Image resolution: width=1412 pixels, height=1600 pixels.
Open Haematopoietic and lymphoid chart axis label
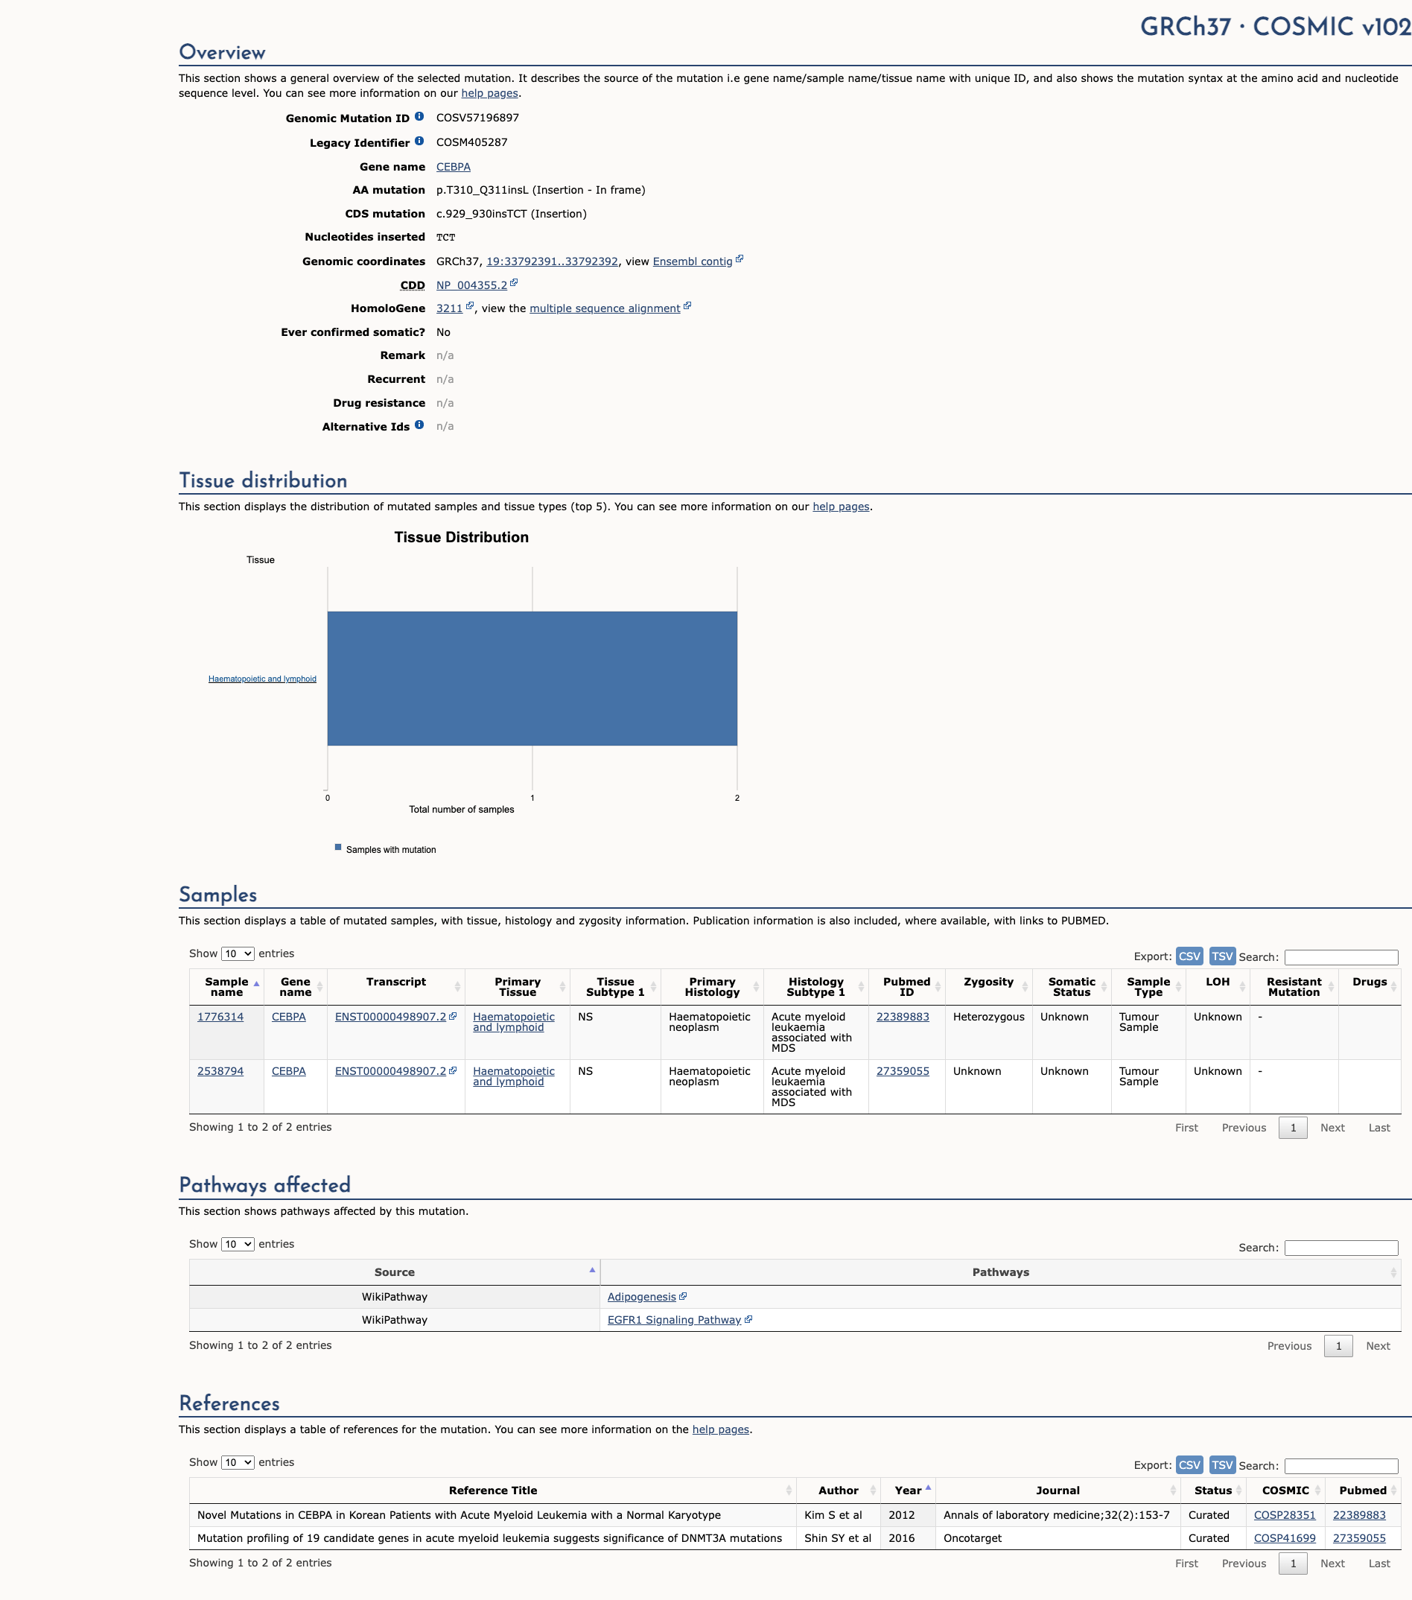click(262, 679)
